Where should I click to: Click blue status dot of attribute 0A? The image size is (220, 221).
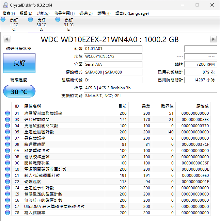(x=8, y=150)
